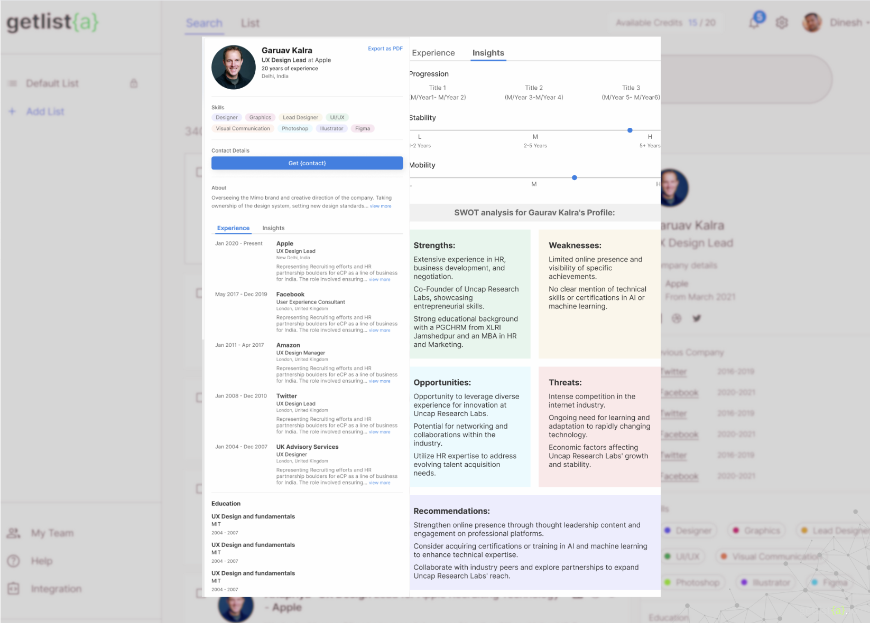The width and height of the screenshot is (870, 623).
Task: Click the Opportunities heading in SWOT
Action: (442, 383)
